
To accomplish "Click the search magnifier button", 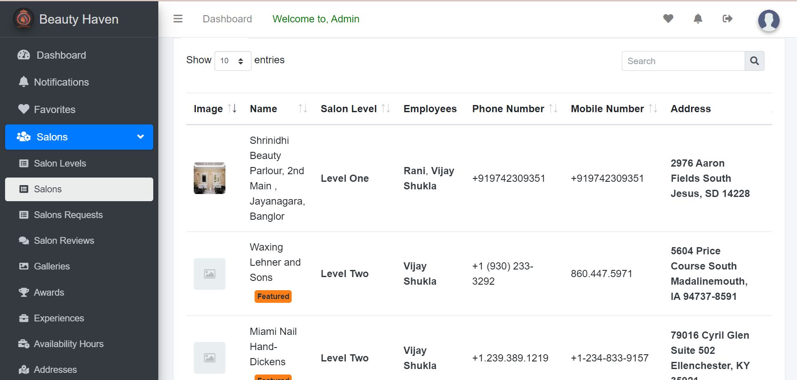I will coord(754,61).
